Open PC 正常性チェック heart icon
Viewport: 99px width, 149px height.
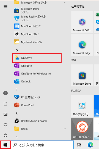[x=17, y=97]
